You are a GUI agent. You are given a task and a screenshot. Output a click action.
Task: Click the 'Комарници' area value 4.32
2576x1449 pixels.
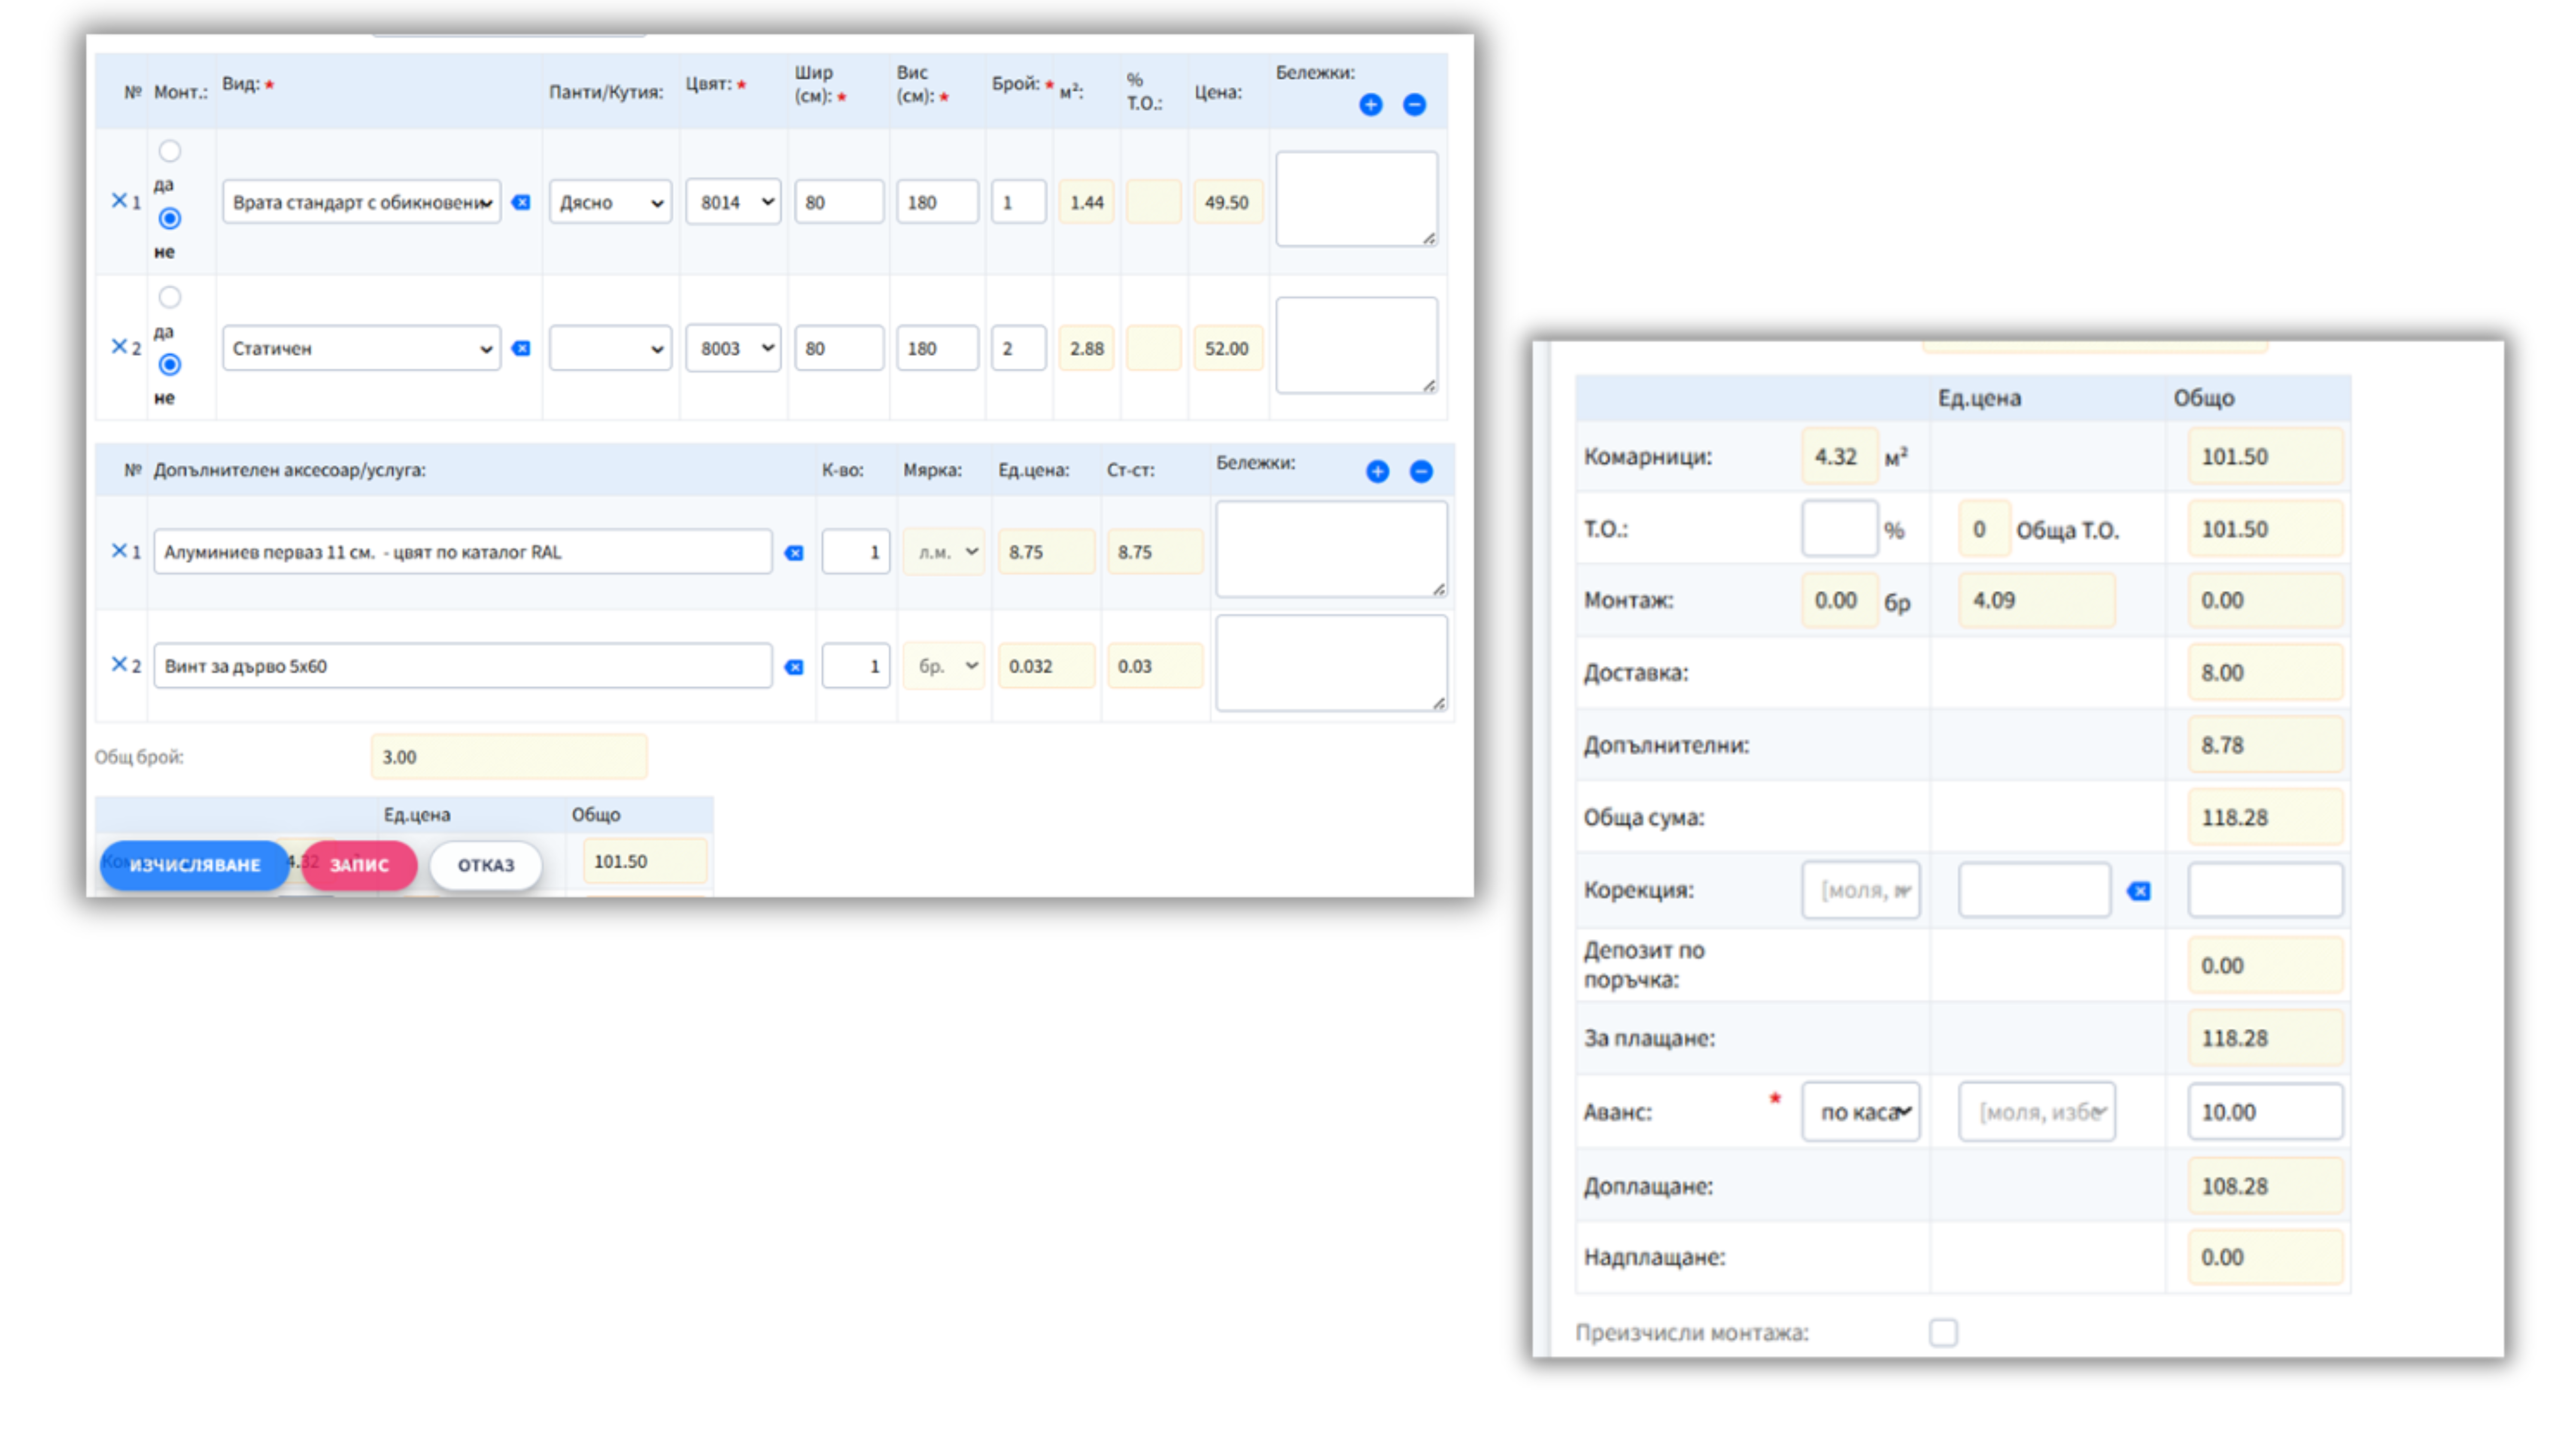point(1840,457)
